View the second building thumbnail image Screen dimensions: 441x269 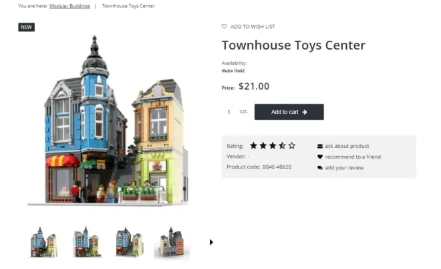click(87, 242)
